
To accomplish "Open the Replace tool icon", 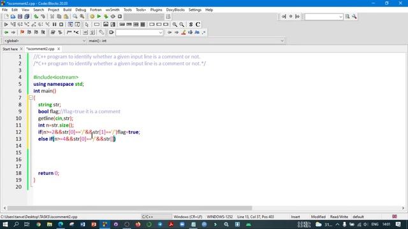I will click(82, 17).
